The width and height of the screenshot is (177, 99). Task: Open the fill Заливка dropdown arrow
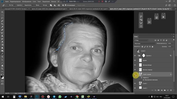pos(173,46)
